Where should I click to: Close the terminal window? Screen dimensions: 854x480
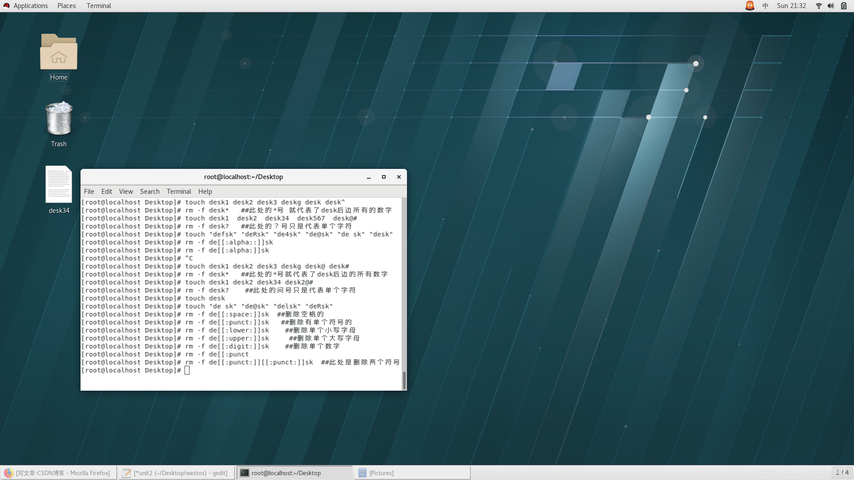click(x=399, y=177)
